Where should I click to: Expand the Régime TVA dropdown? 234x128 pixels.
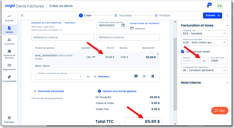(204, 34)
